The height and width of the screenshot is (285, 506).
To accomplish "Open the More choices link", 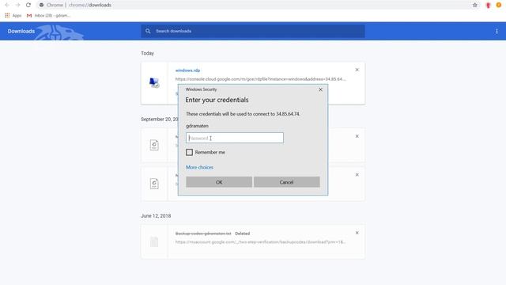I will pos(199,167).
